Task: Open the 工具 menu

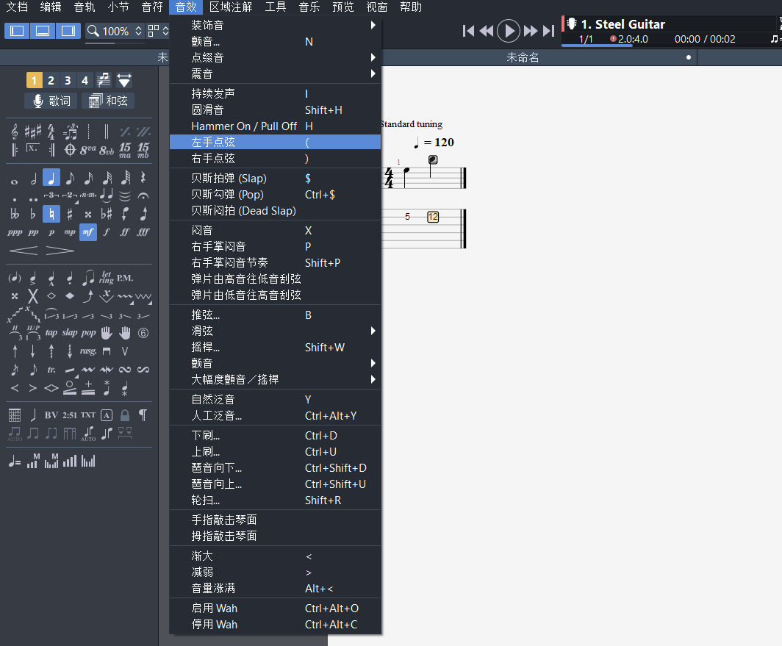Action: pos(276,7)
